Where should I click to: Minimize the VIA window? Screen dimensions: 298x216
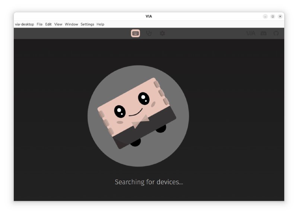coord(265,16)
